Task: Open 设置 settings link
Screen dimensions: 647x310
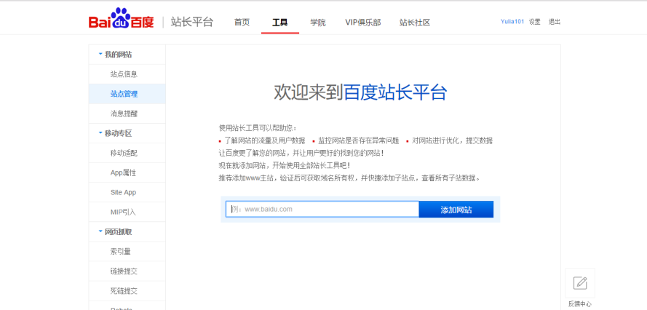Action: [535, 22]
